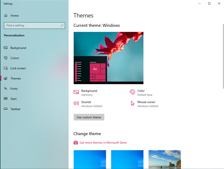The width and height of the screenshot is (224, 169).
Task: Click the Background picture icon in sidebar
Action: (6, 48)
